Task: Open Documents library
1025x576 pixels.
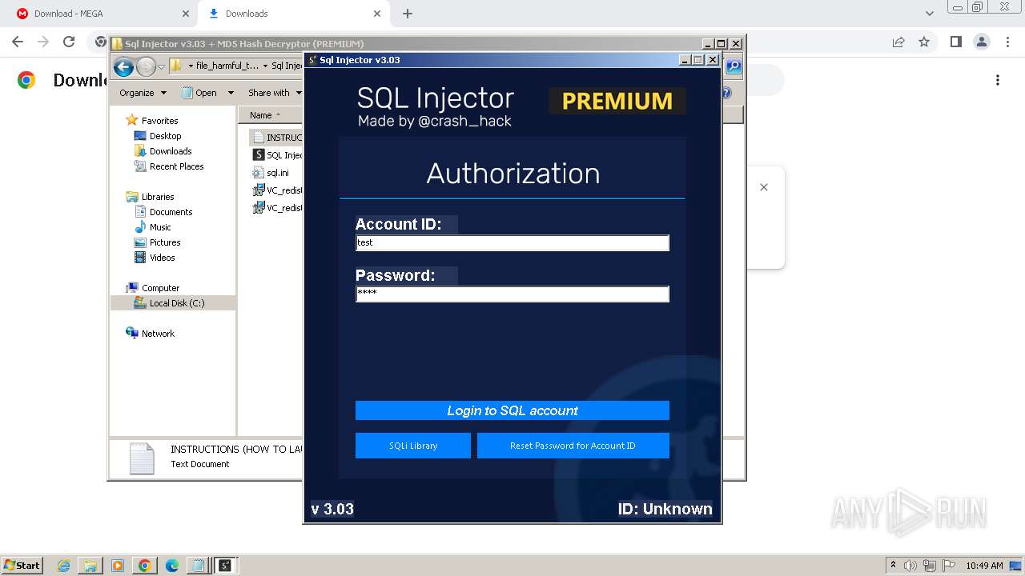Action: click(171, 212)
